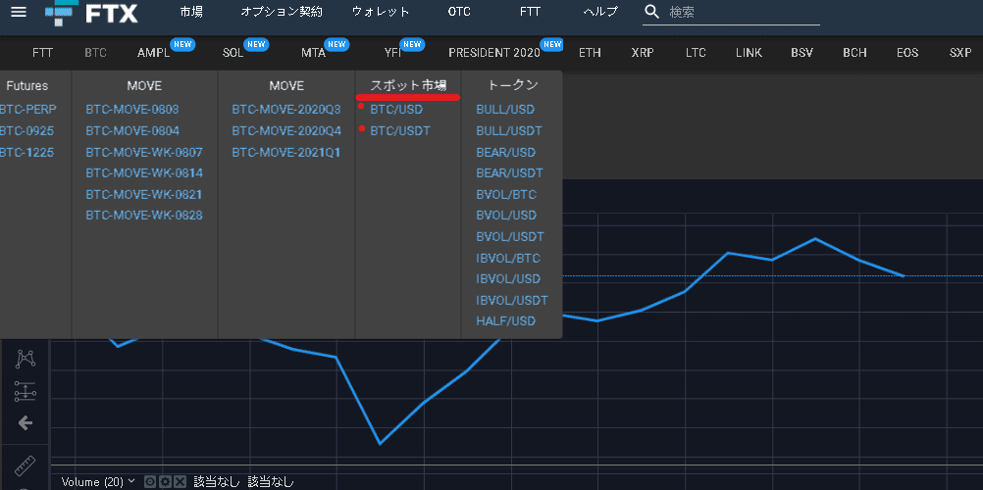This screenshot has height=490, width=983.
Task: Remove the Volume indicator with X
Action: click(180, 481)
